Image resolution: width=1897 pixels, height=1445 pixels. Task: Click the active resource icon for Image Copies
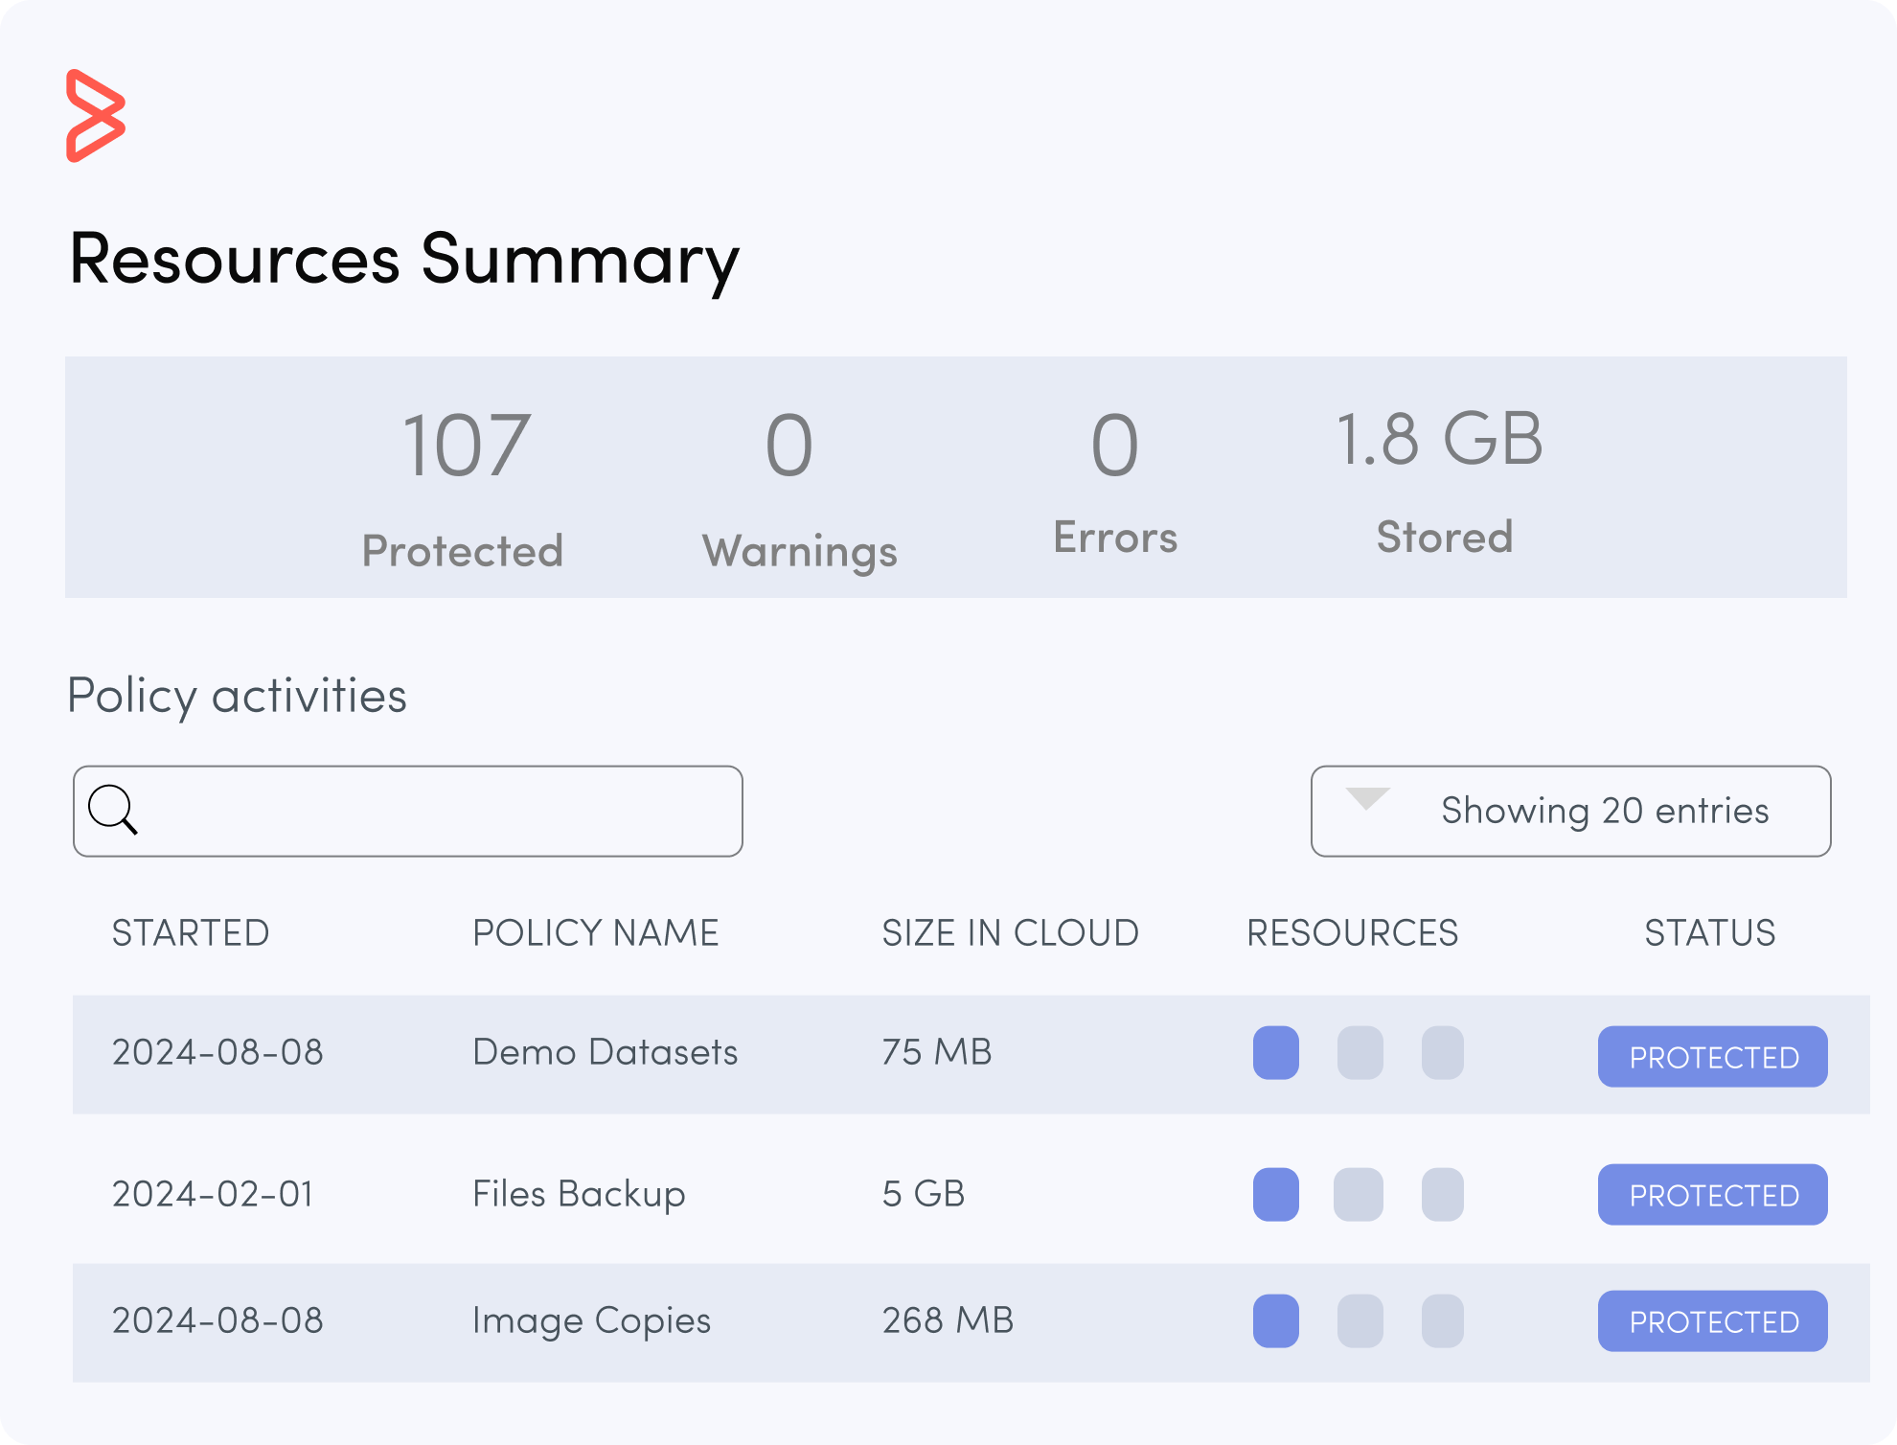1275,1320
